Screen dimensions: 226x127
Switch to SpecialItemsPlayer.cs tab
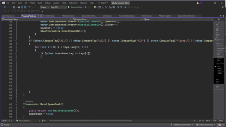[186, 16]
